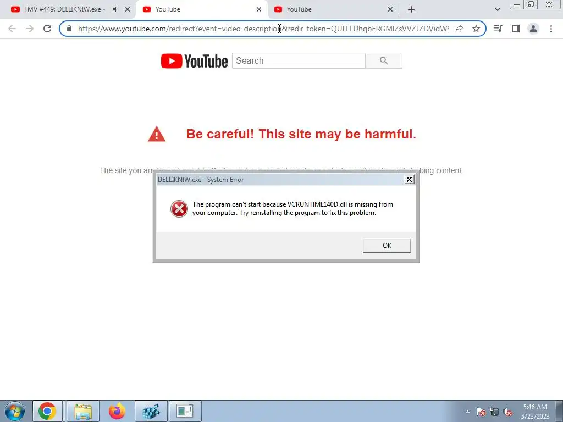Open the media controls icon
563x422 pixels.
pos(498,29)
